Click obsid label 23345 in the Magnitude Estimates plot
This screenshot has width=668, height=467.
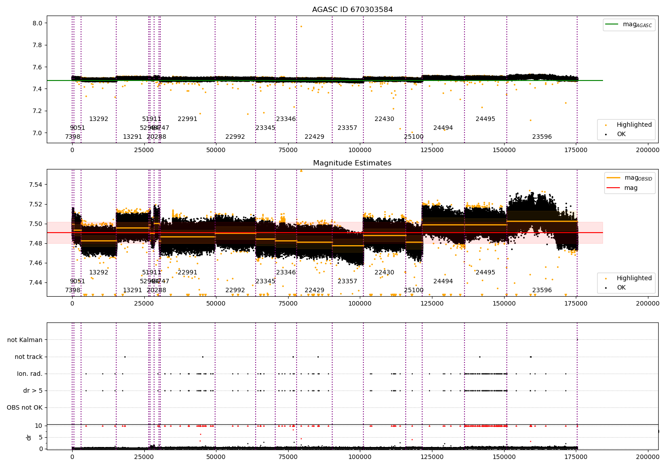coord(265,282)
